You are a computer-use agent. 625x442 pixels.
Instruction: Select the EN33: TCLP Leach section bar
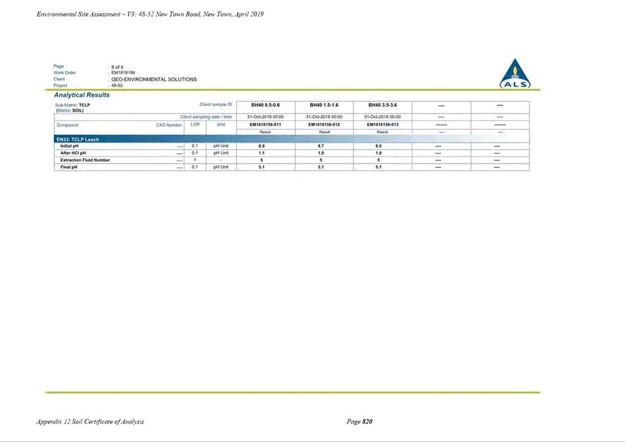click(x=291, y=139)
